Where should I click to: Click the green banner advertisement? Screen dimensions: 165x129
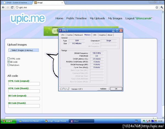tap(51, 31)
